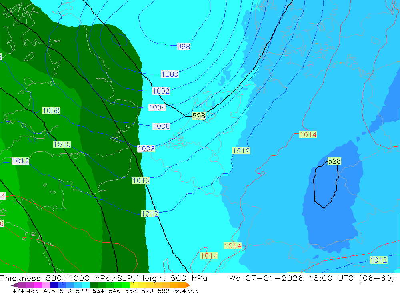The image size is (400, 293).
Task: Click the 546 legend value
Action: (114, 291)
